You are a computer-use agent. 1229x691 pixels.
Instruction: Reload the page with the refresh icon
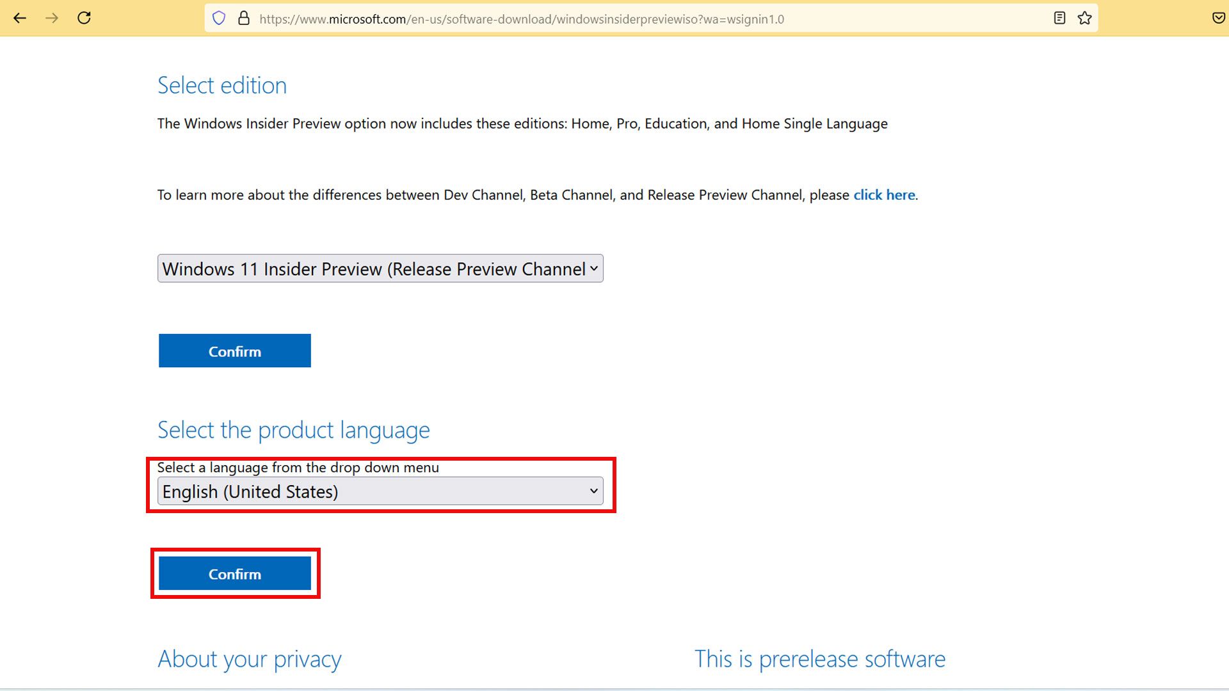84,18
